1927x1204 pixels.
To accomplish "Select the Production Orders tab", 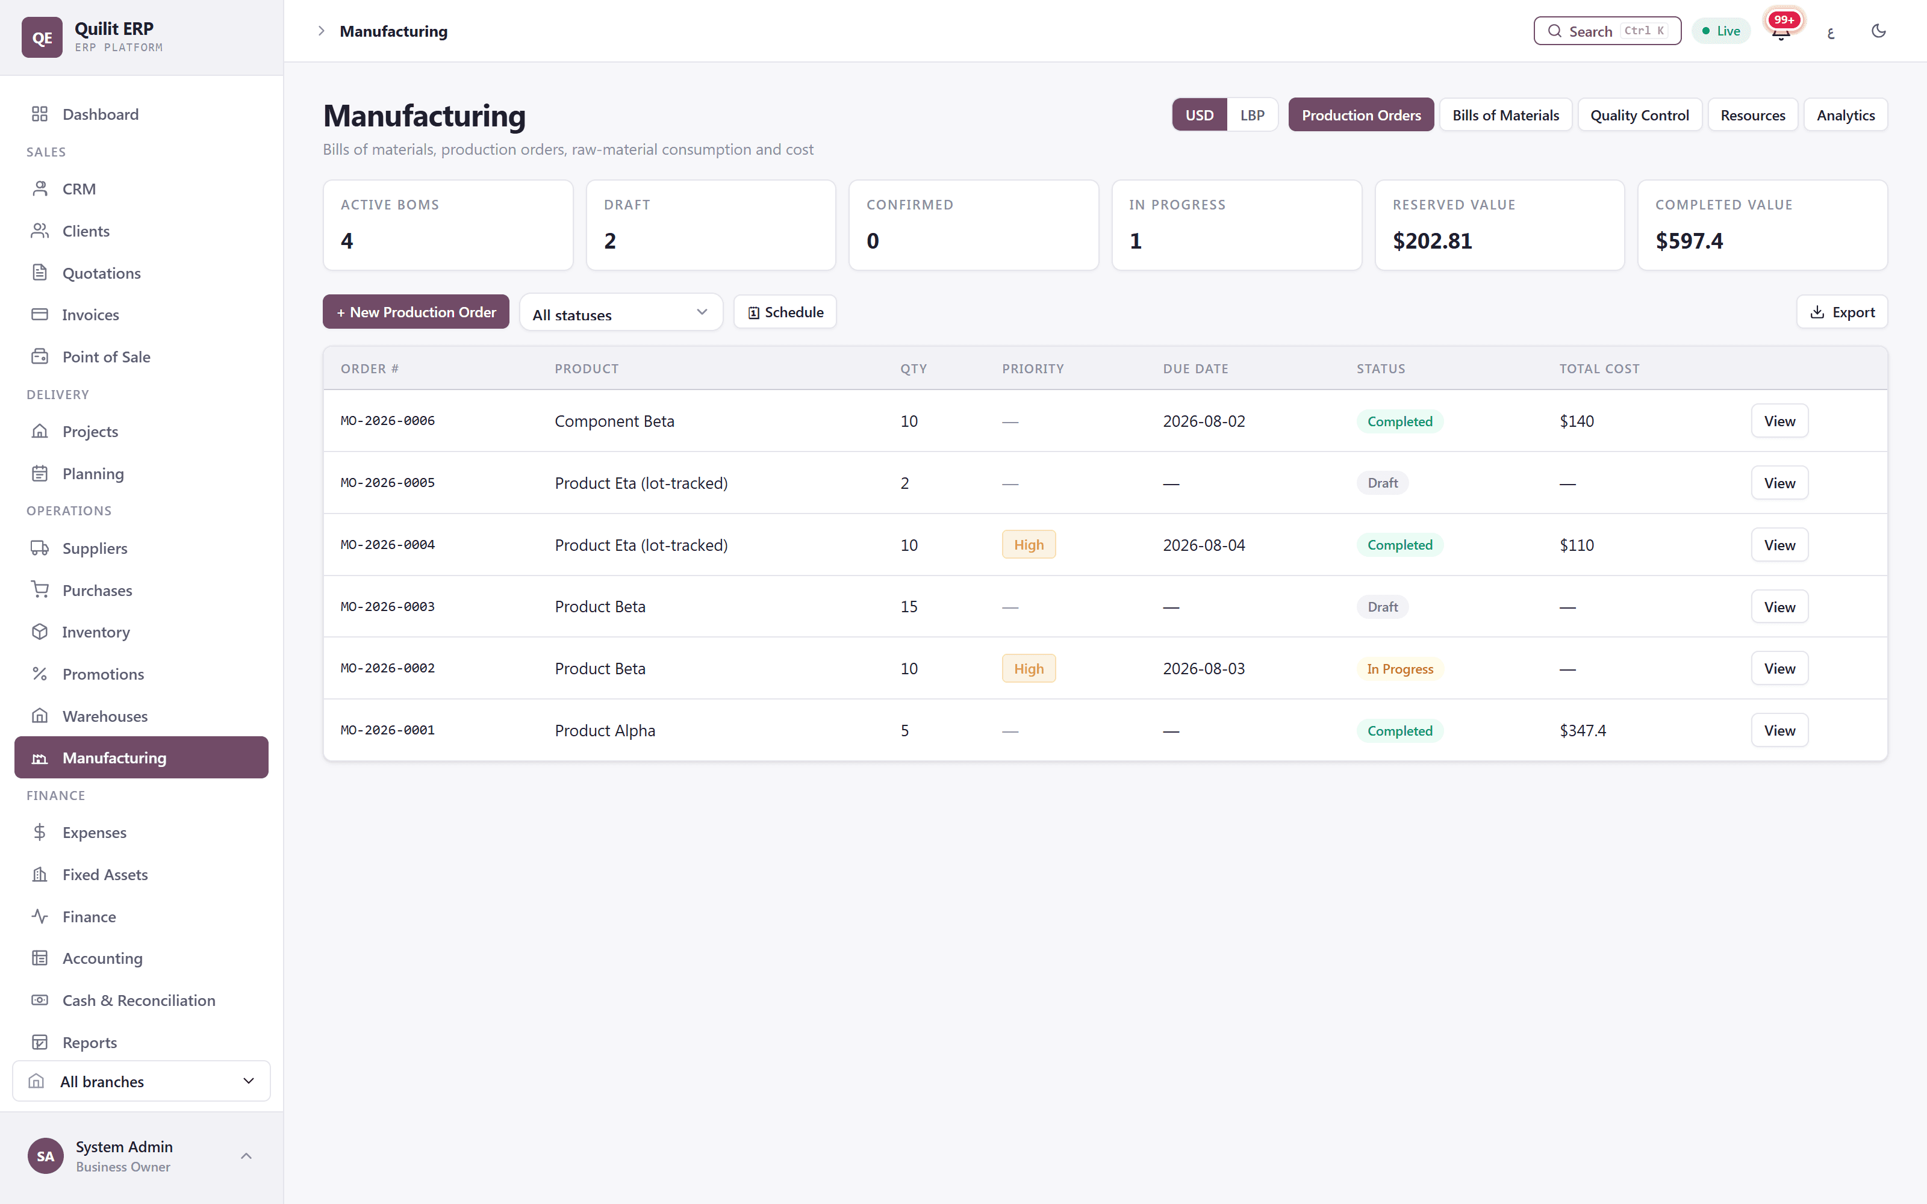I will [1361, 114].
